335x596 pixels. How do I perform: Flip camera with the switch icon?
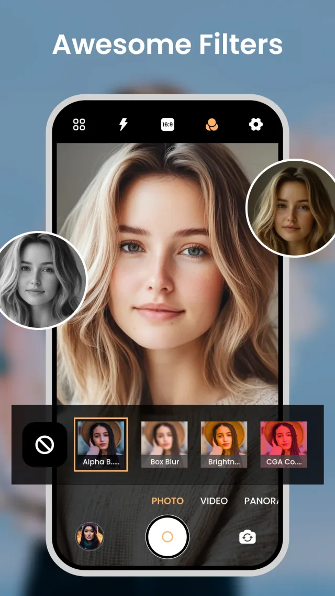pyautogui.click(x=247, y=537)
